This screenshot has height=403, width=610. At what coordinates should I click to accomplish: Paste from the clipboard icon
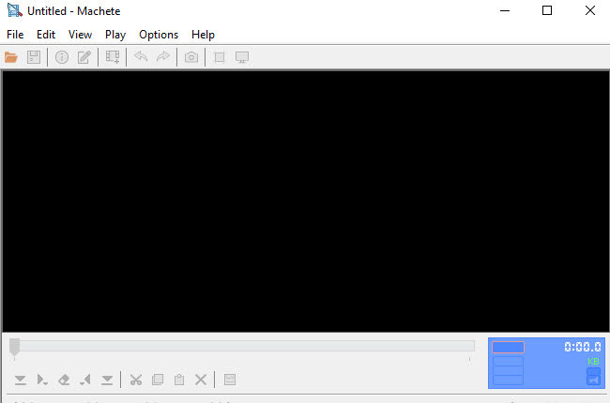[x=179, y=380]
